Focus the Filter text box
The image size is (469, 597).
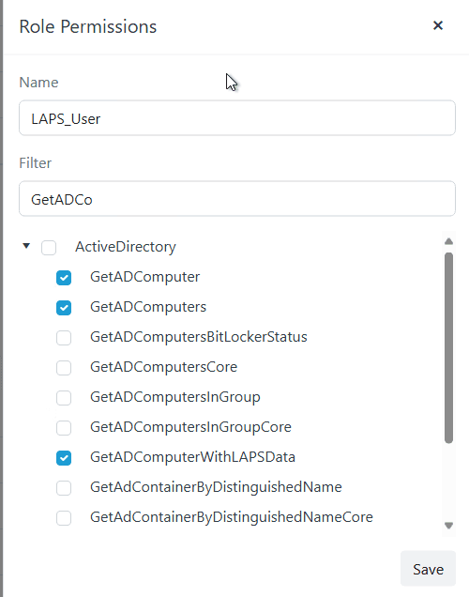(x=237, y=199)
